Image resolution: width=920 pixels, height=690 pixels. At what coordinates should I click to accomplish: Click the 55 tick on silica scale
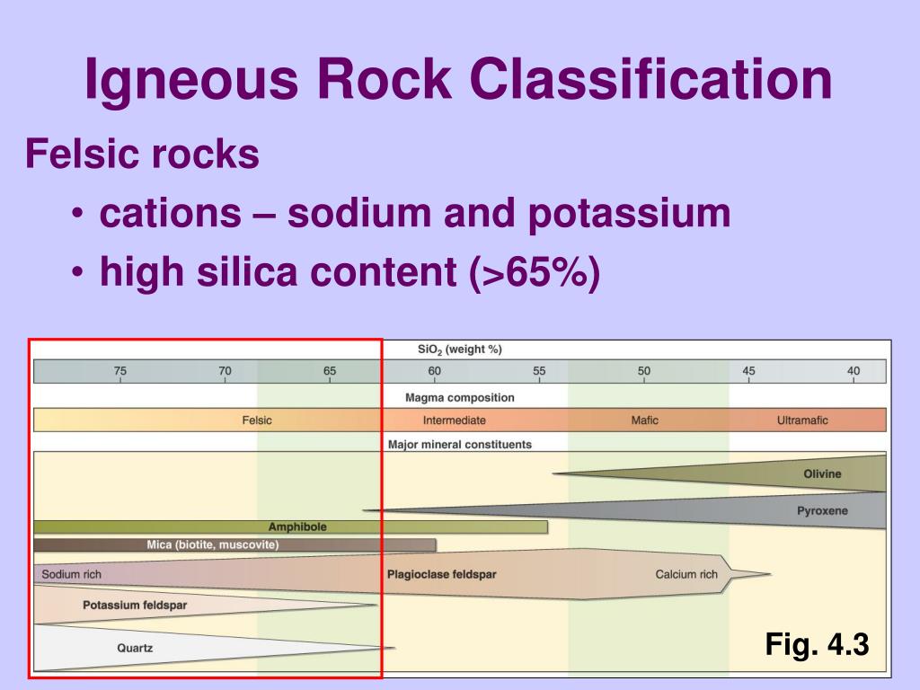tap(539, 371)
